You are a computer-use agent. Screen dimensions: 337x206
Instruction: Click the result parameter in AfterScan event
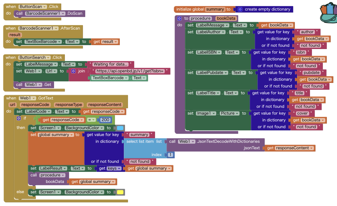tap(15, 35)
